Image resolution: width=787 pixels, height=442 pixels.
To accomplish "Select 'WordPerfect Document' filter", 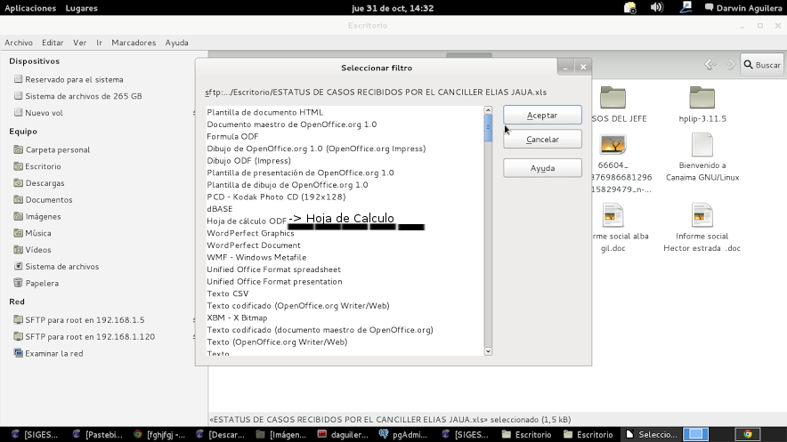I will click(254, 245).
